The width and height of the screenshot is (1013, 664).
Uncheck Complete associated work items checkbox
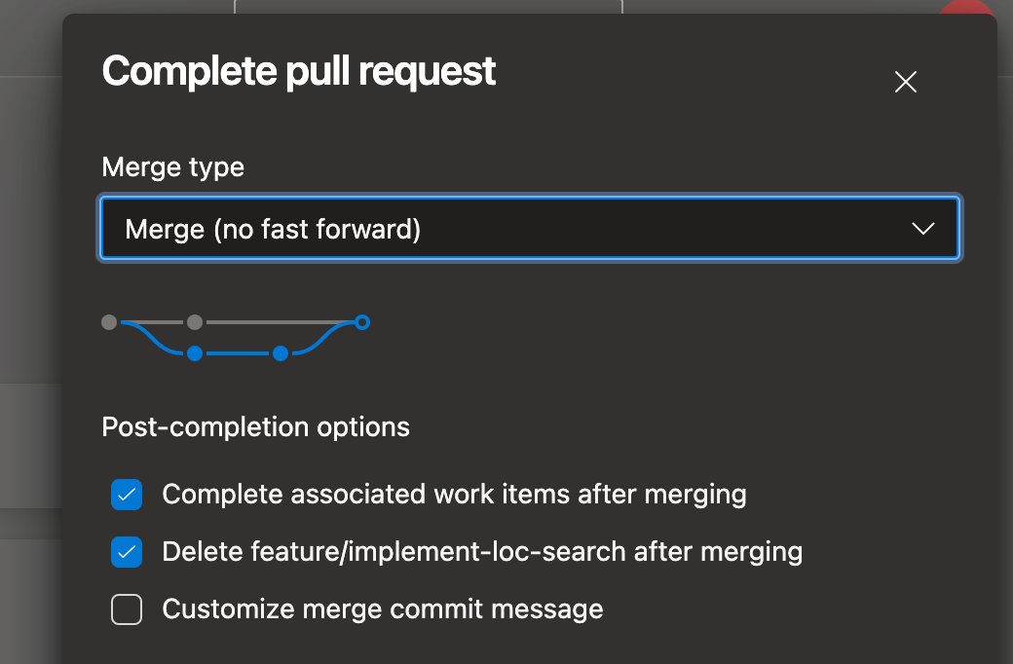(127, 495)
